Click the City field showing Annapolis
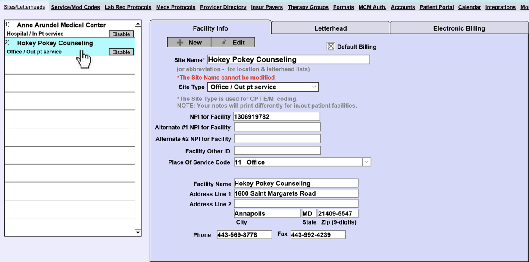This screenshot has width=529, height=262. 267,213
